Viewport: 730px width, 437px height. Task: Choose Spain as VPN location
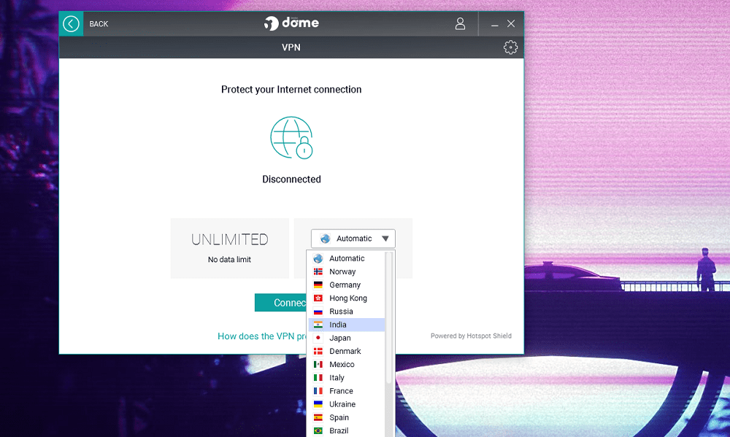pyautogui.click(x=346, y=417)
